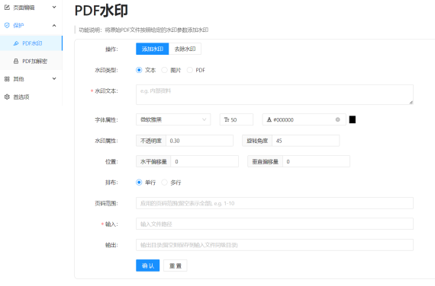Screen dimensions: 435x286
Task: Select the image watermark type radio
Action: coord(164,70)
